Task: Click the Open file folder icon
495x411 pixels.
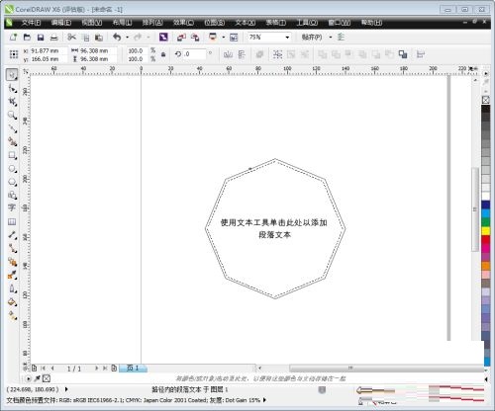Action: pos(27,38)
